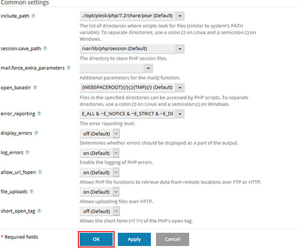Click the 'log_errors' label
This screenshot has height=250, width=297.
click(x=12, y=153)
